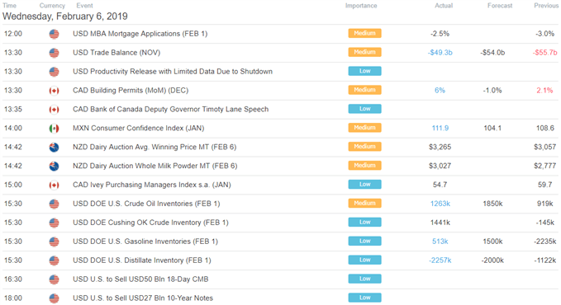Click the Mexican flag for Consumer Confidence Index
This screenshot has width=561, height=305.
pyautogui.click(x=54, y=129)
